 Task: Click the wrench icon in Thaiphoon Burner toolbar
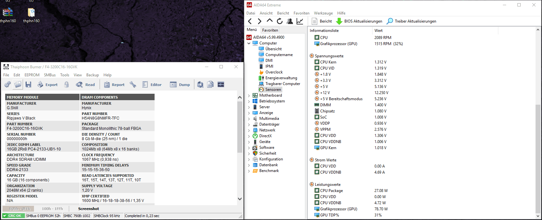point(133,85)
